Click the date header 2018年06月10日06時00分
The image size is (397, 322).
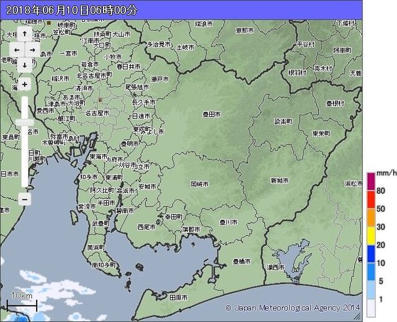(72, 10)
